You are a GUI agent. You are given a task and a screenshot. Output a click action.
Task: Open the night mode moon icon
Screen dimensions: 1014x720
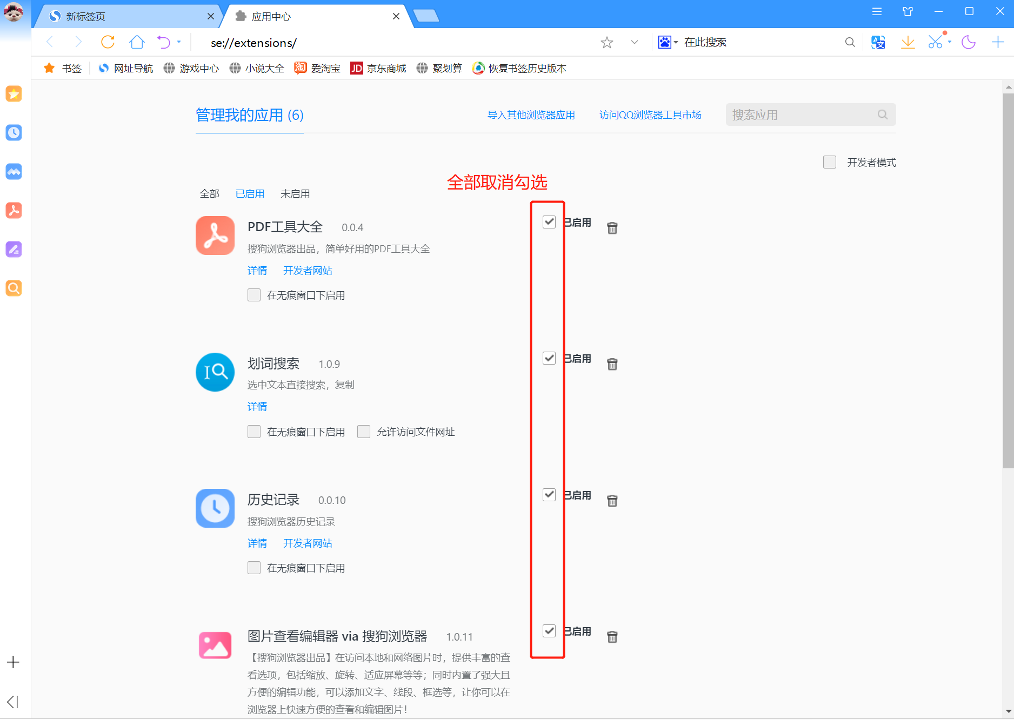click(x=969, y=42)
